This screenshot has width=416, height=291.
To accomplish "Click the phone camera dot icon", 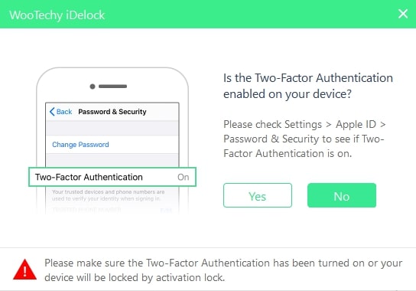I will pos(93,87).
